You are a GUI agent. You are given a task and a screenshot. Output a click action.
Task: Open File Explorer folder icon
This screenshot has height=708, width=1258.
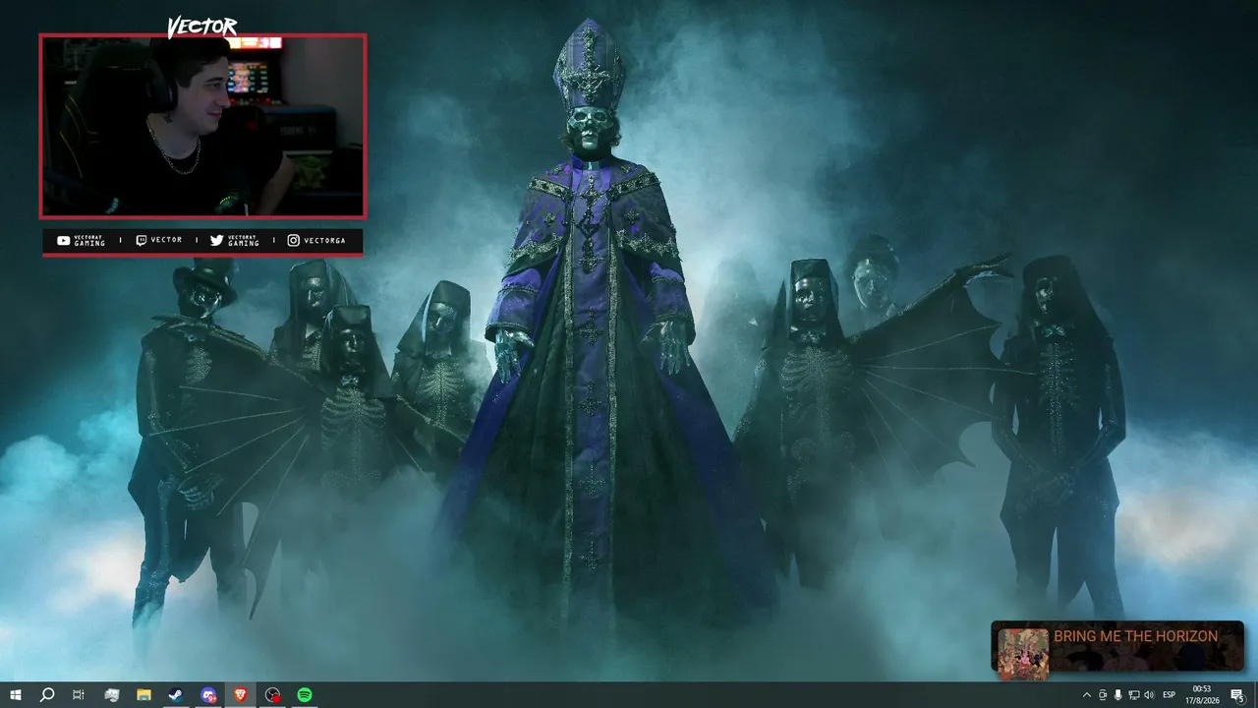[143, 694]
